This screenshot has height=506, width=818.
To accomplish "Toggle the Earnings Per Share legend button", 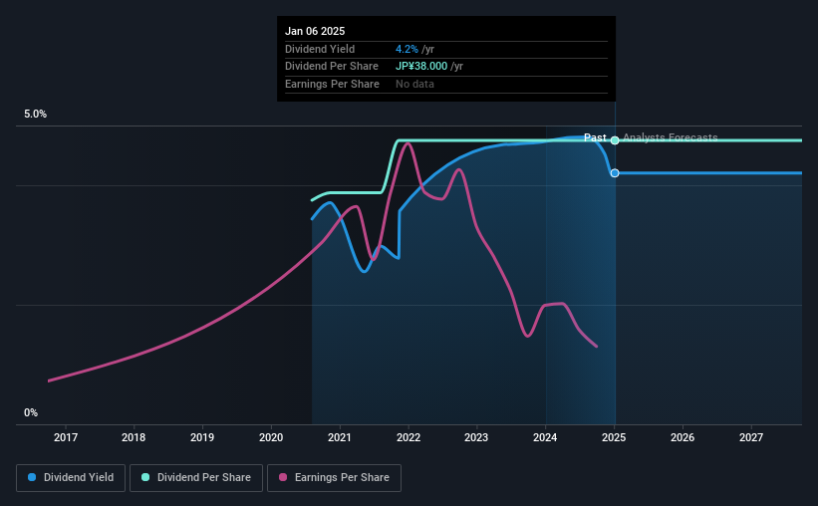I will pyautogui.click(x=334, y=478).
